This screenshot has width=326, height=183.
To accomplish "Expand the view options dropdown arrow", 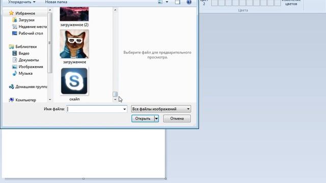I will pos(167,2).
